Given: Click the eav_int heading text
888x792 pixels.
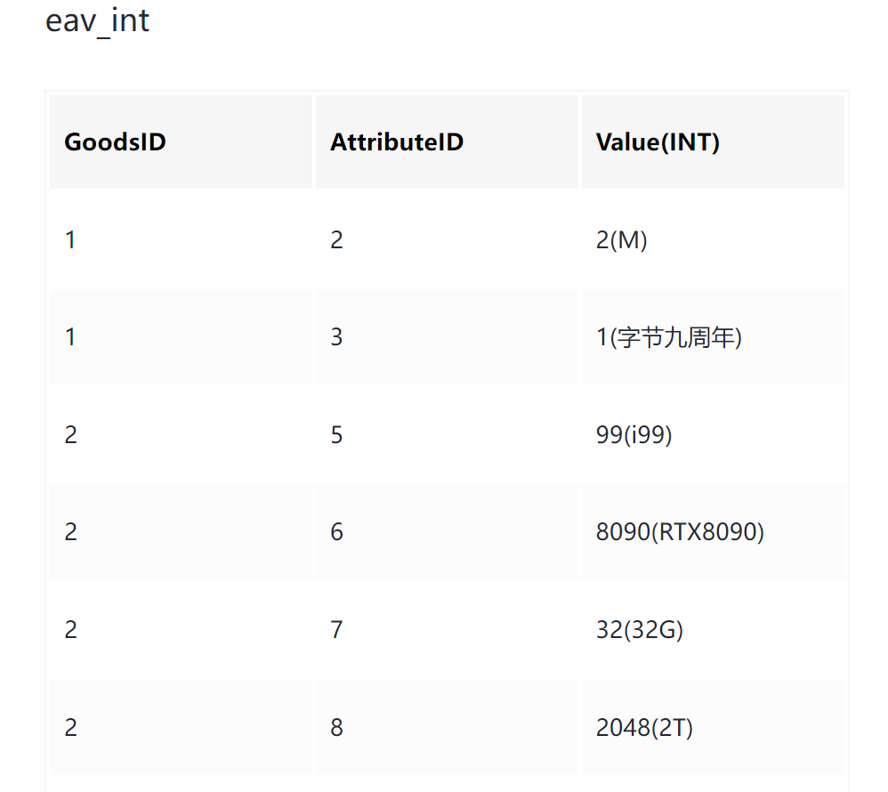Looking at the screenshot, I should pyautogui.click(x=97, y=20).
